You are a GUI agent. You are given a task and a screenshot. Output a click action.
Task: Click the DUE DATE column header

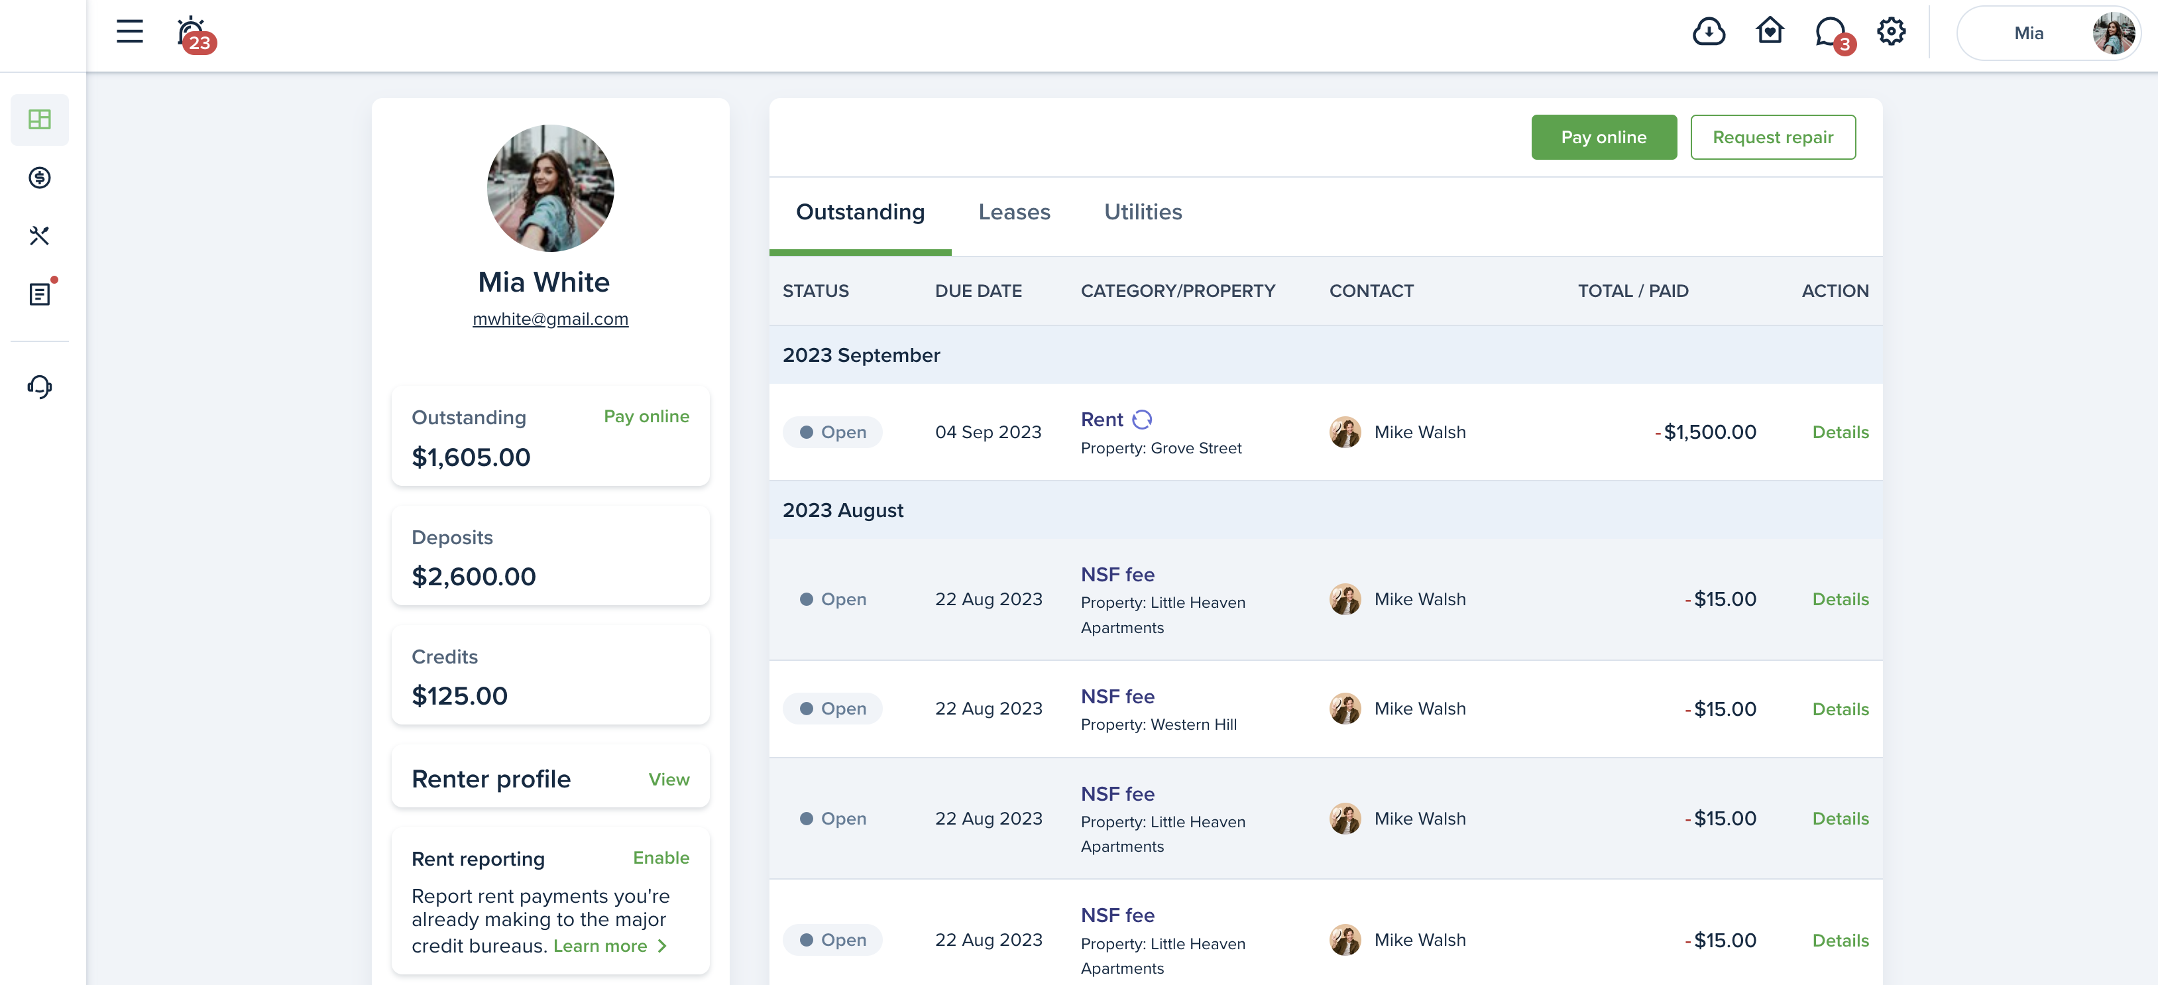978,290
